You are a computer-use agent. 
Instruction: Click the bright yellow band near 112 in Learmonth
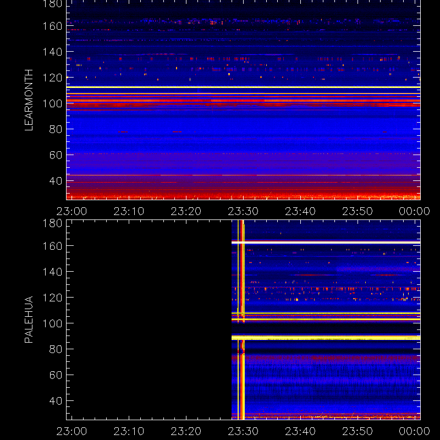tap(243, 87)
